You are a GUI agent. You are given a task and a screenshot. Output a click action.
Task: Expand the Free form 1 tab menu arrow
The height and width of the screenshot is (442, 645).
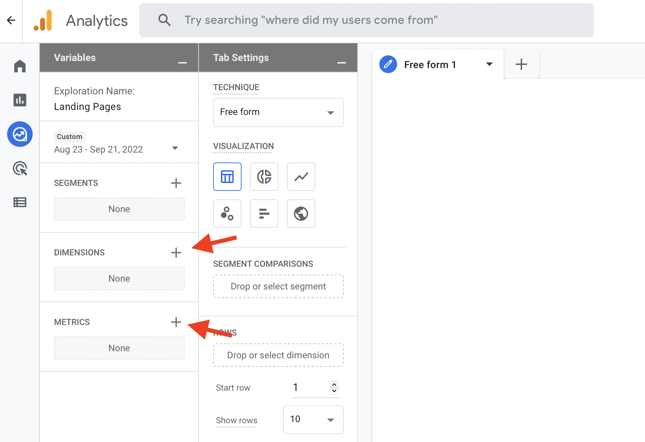pos(489,64)
